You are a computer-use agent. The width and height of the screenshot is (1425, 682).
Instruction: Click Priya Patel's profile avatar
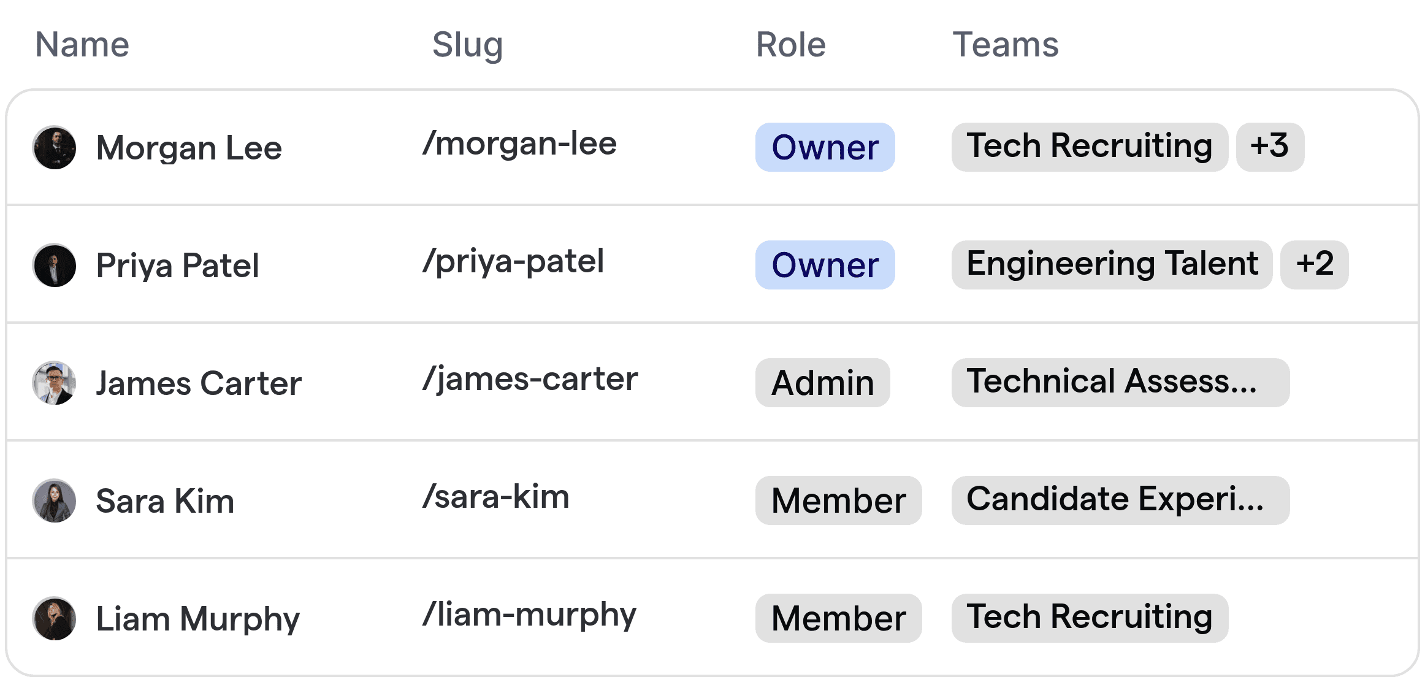coord(54,265)
